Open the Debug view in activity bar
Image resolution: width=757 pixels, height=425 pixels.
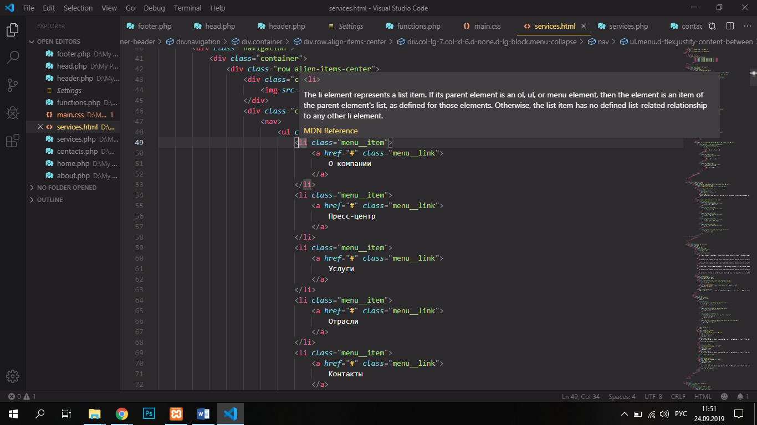[13, 113]
